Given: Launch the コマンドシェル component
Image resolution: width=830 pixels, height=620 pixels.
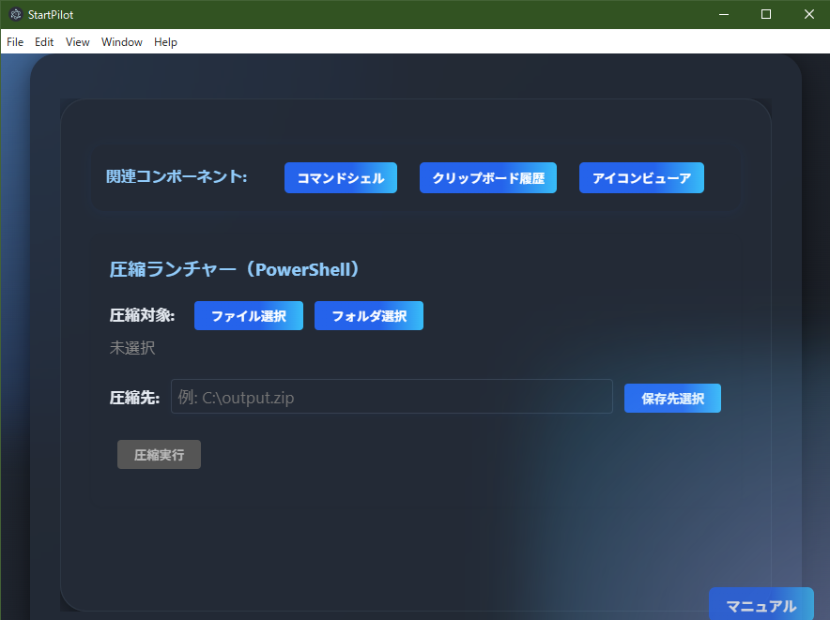Looking at the screenshot, I should [x=340, y=177].
